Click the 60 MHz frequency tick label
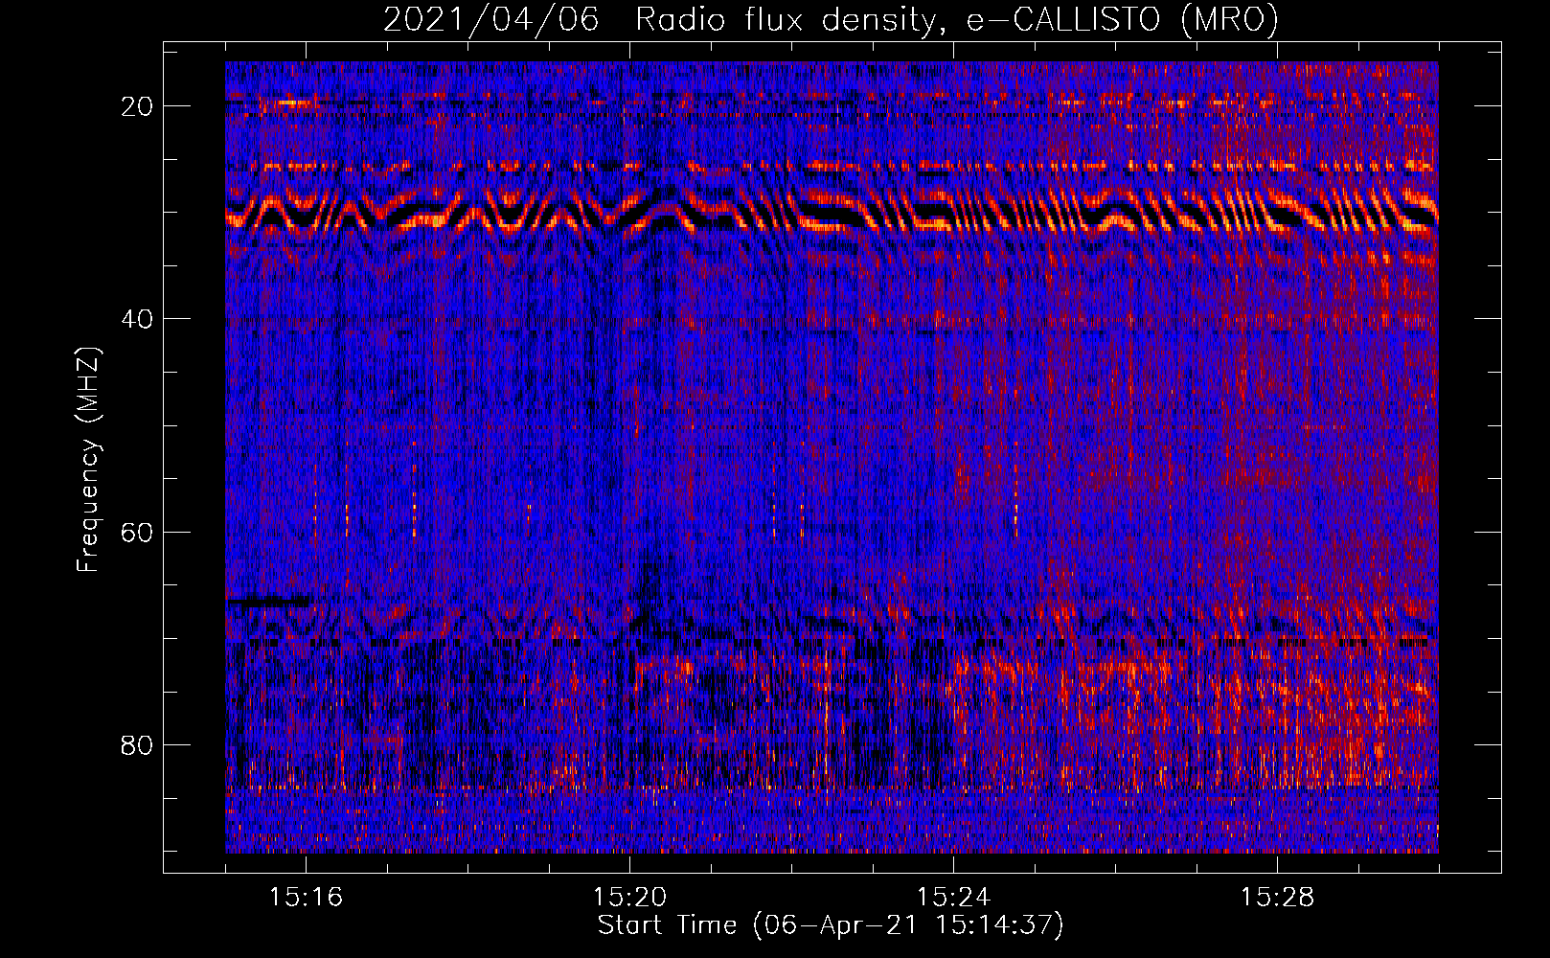Image resolution: width=1550 pixels, height=958 pixels. (x=137, y=532)
